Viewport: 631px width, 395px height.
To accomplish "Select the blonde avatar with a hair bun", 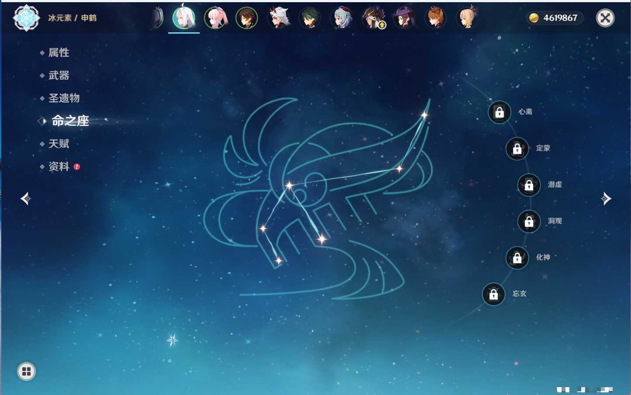I will [468, 18].
